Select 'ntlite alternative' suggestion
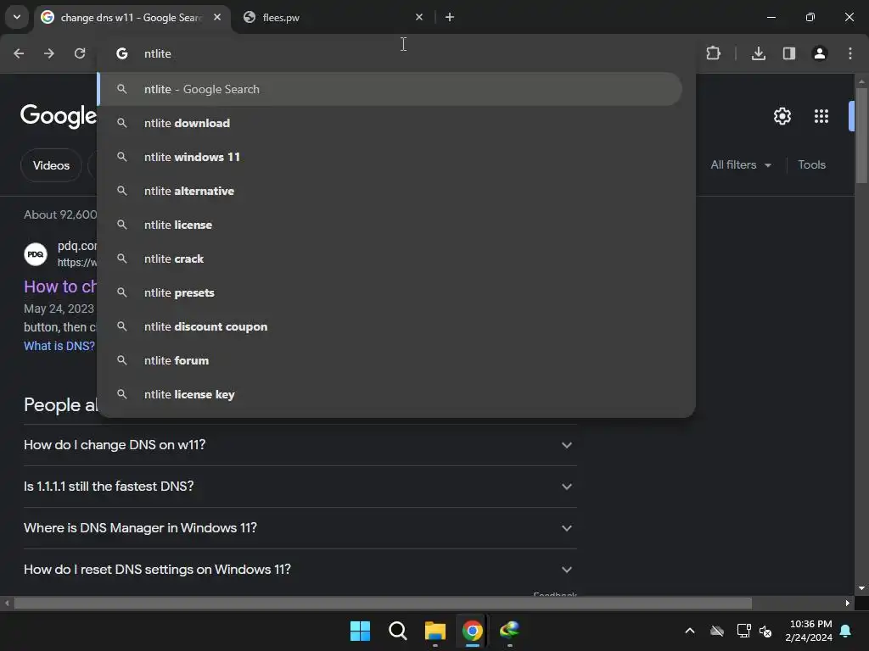The image size is (869, 651). (390, 191)
